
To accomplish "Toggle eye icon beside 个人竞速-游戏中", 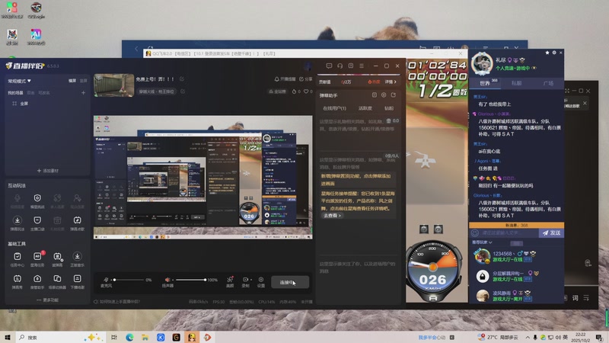I will (x=534, y=68).
